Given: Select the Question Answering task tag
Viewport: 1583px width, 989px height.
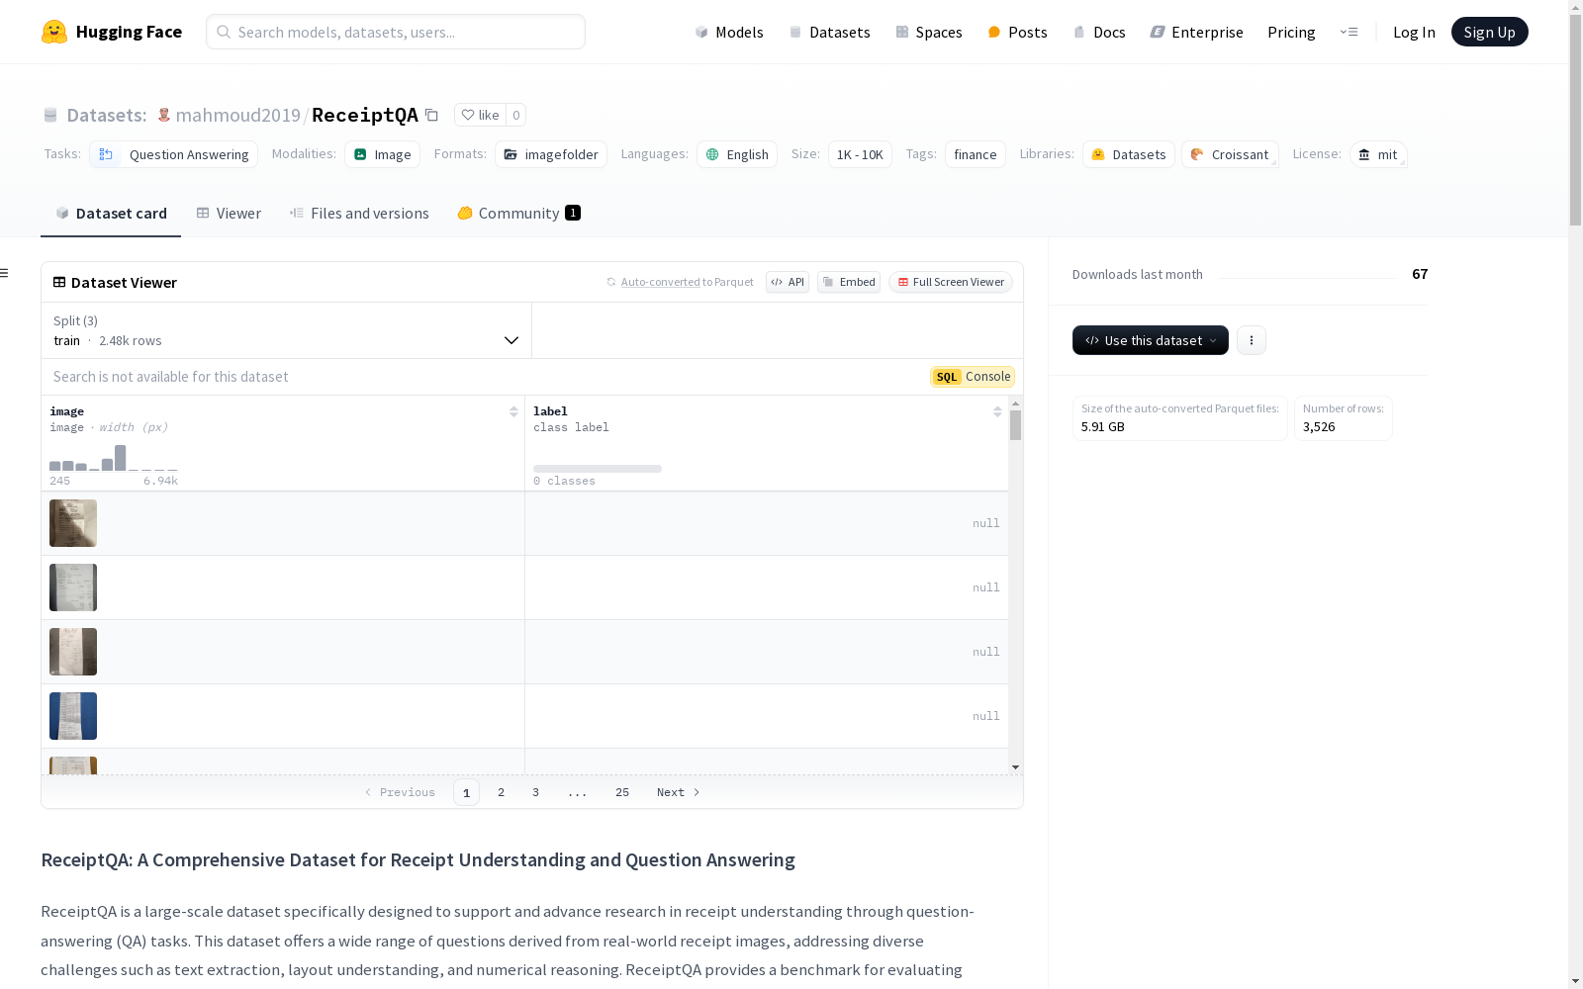Looking at the screenshot, I should pos(174,154).
